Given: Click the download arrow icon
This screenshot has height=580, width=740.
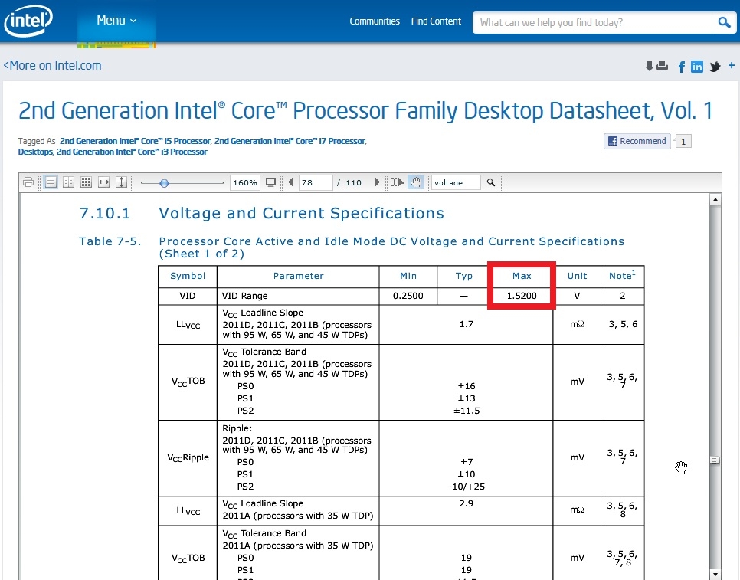Looking at the screenshot, I should click(x=650, y=66).
